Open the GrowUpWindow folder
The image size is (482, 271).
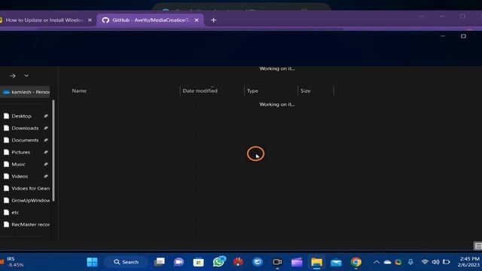tap(27, 200)
